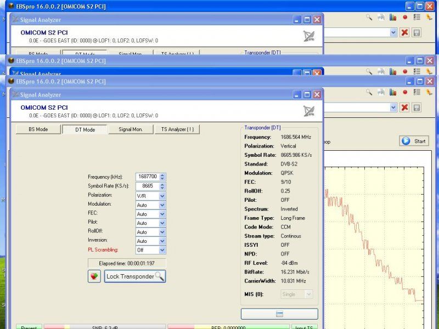Select the TS Analyzer ( ! ) tab
Image resolution: width=439 pixels, height=329 pixels.
point(177,129)
